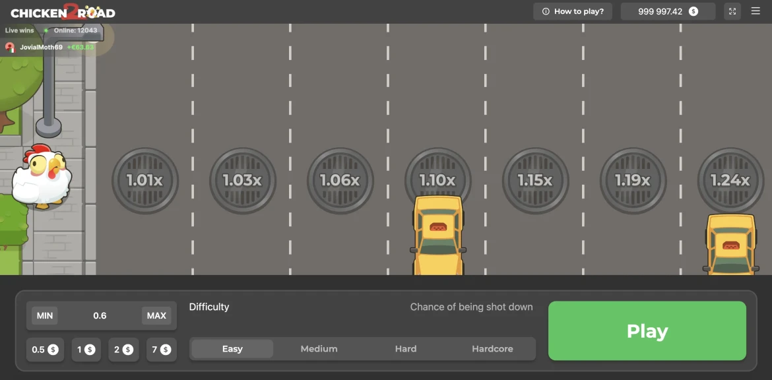Click the 1.24x manhole multiplier
This screenshot has height=380, width=772.
[730, 181]
